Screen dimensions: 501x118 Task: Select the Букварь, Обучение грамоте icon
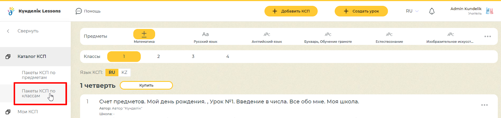click(x=328, y=34)
